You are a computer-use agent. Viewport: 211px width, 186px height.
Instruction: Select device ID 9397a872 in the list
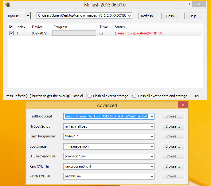tap(39, 33)
